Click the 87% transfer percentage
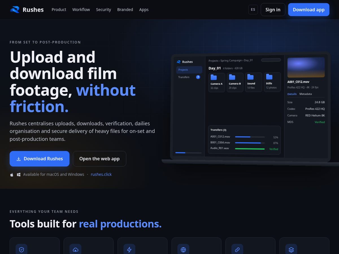The height and width of the screenshot is (254, 339). tap(276, 143)
